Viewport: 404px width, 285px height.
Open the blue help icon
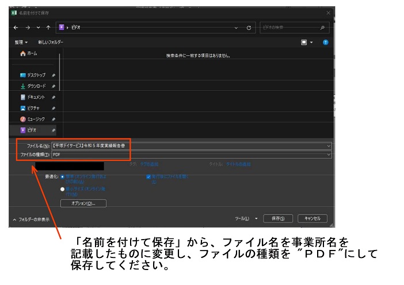(326, 43)
